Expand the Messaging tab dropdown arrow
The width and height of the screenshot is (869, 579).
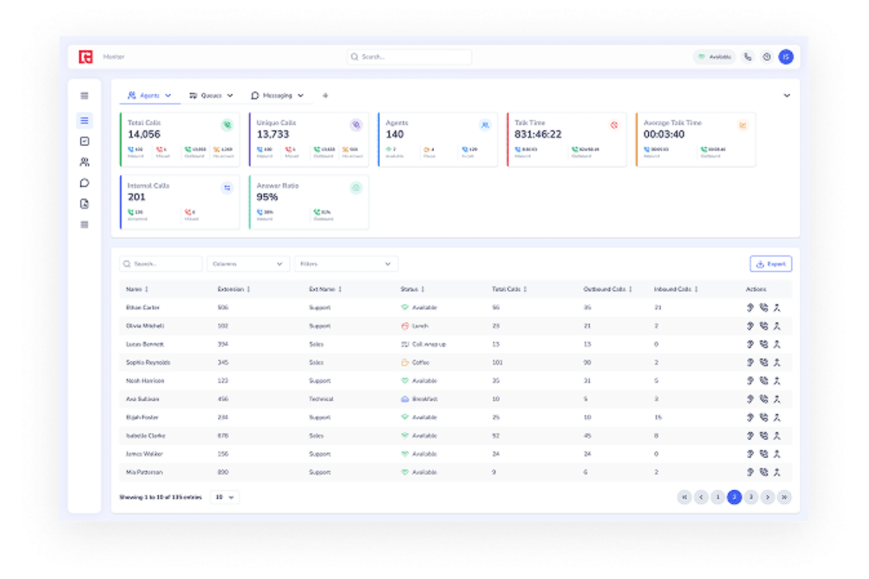pos(301,96)
